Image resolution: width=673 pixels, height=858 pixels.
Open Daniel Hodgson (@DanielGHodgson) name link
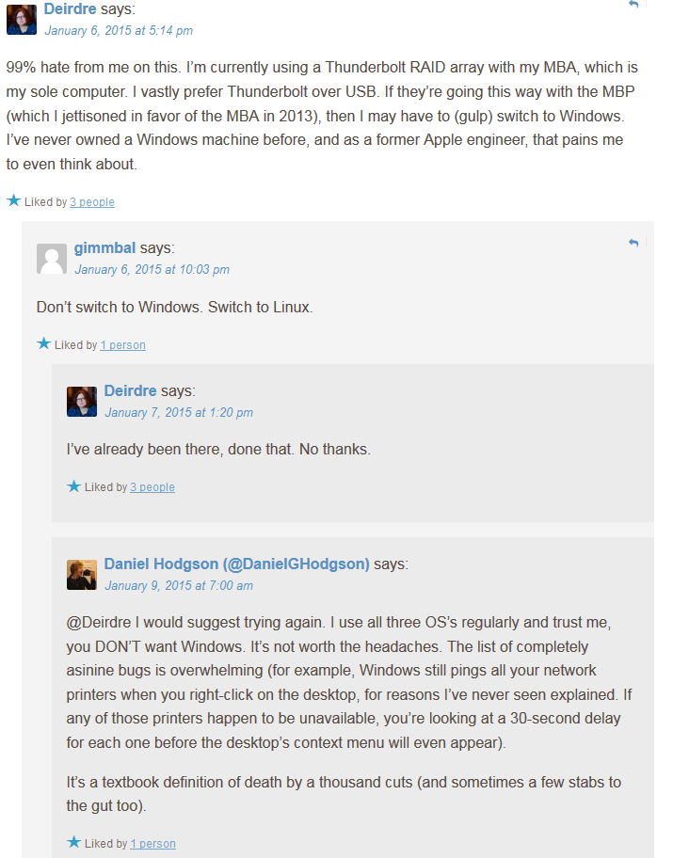(x=236, y=564)
